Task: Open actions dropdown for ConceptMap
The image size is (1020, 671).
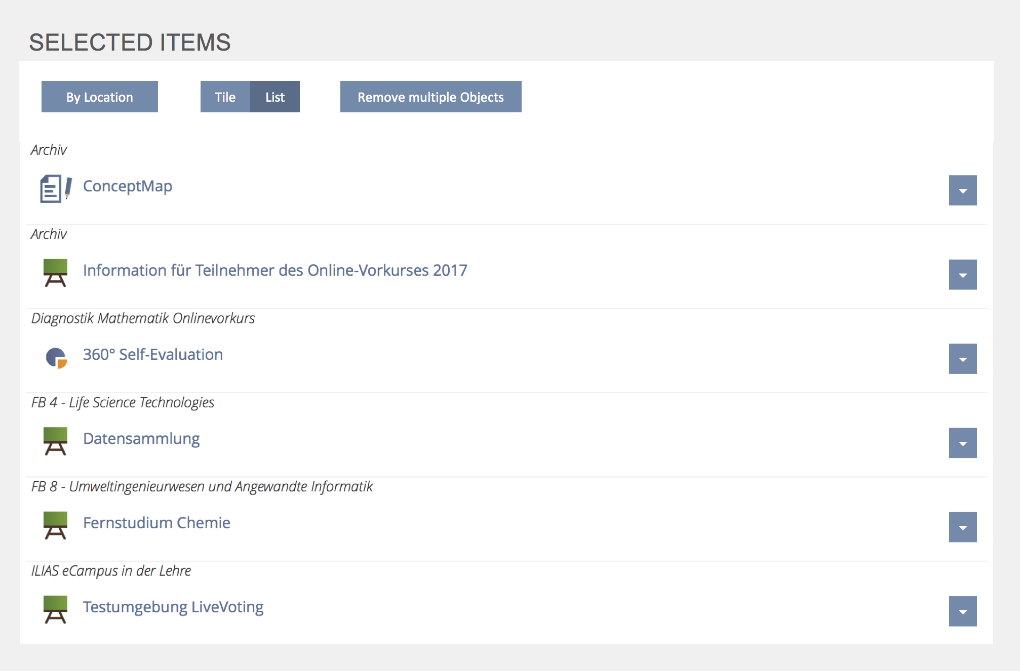Action: 962,190
